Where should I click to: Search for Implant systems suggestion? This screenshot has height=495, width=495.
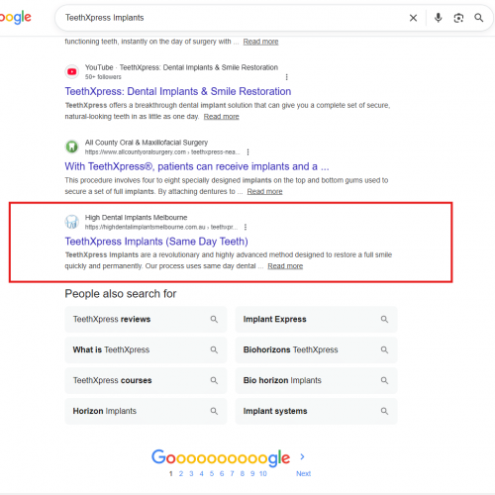click(x=316, y=411)
